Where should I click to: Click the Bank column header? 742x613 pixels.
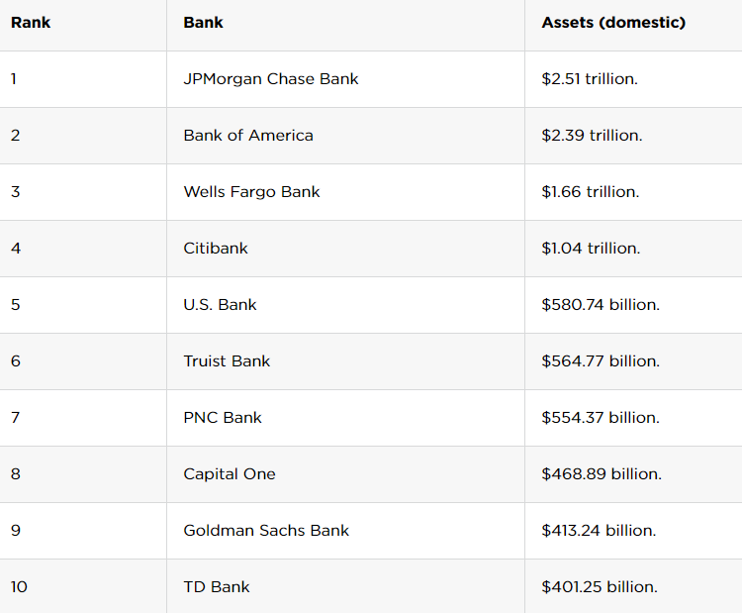[x=203, y=22]
